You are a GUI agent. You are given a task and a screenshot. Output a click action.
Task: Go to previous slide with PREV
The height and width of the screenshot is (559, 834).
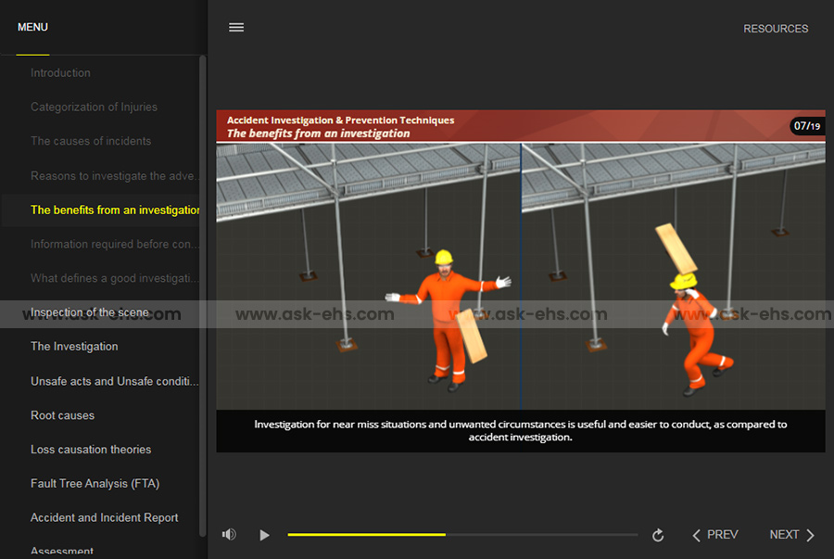715,535
